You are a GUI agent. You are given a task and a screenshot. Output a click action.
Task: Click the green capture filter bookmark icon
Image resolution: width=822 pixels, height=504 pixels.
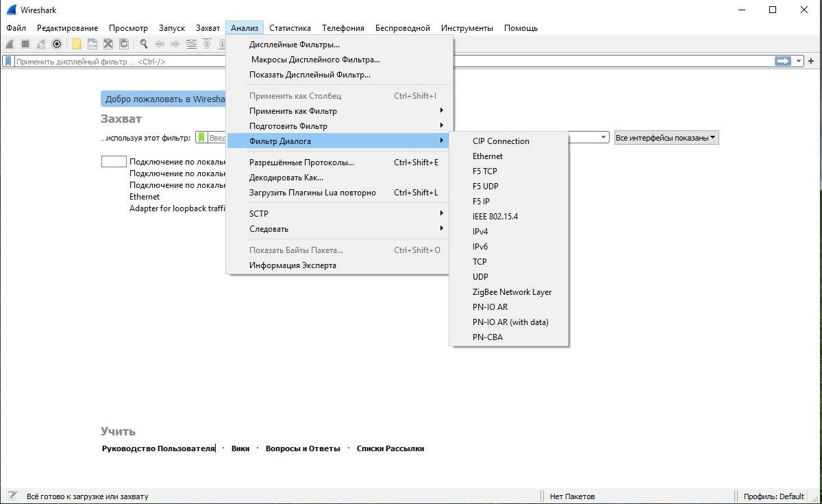[201, 137]
